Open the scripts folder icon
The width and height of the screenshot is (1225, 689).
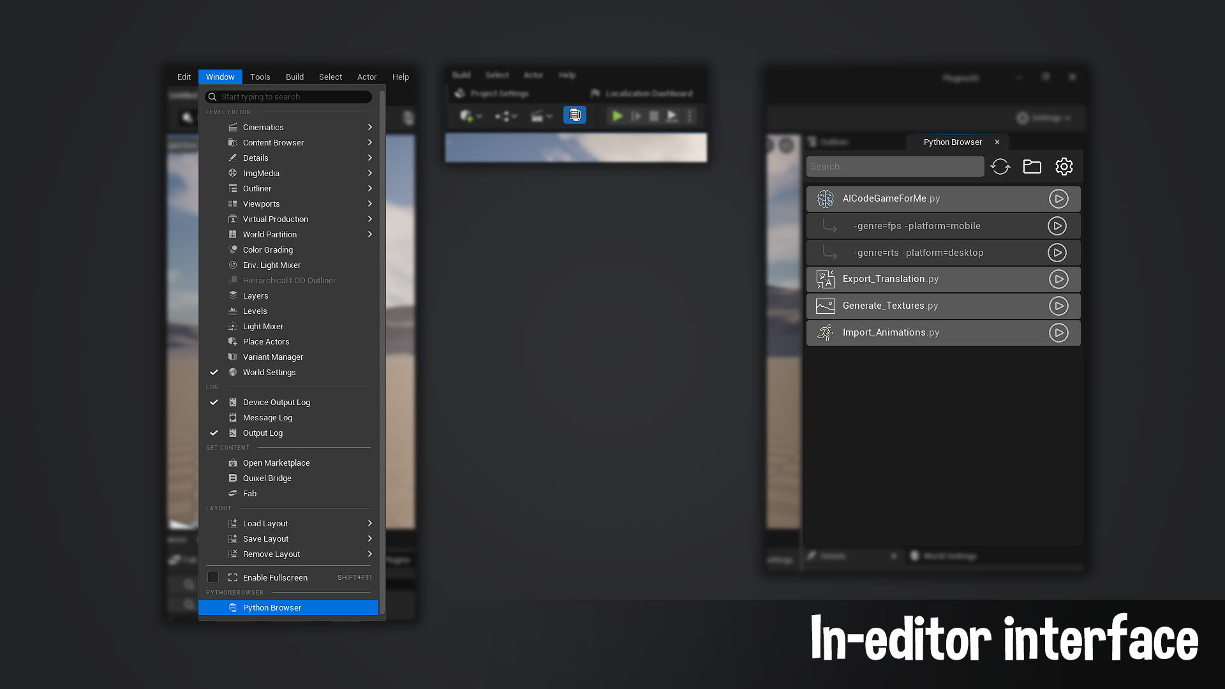[x=1032, y=167]
